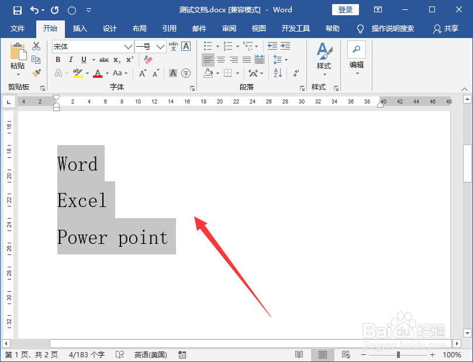The image size is (473, 362).
Task: Open line spacing dropdown
Action: pos(280,60)
